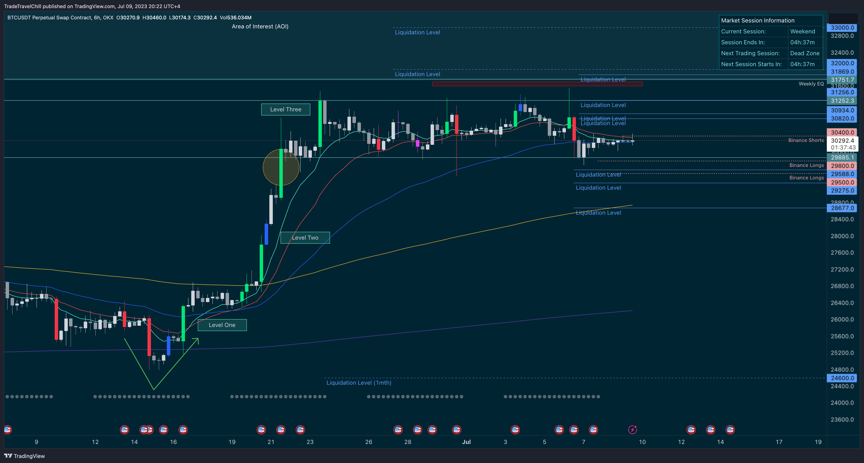Click the 28677.0 price label

point(842,208)
